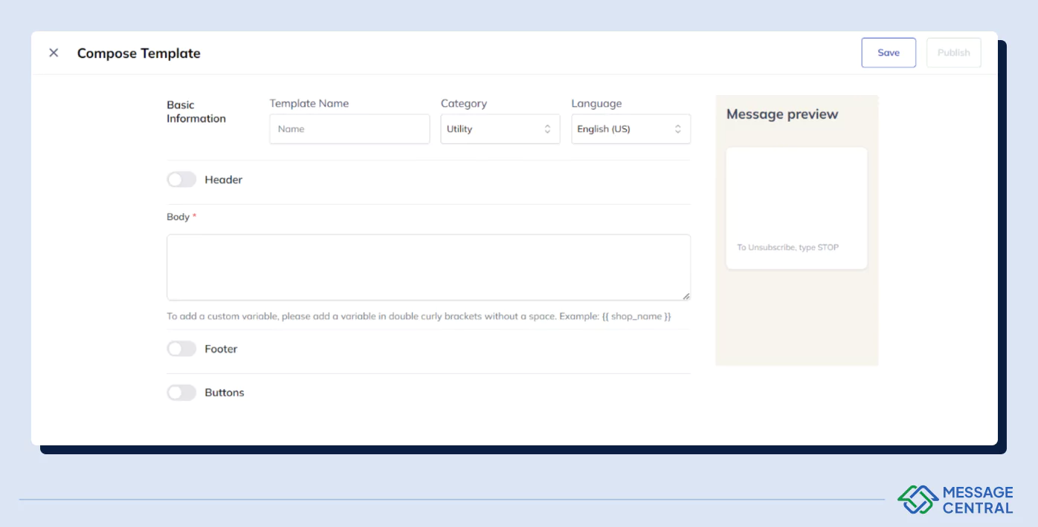Click inside the Body message textarea

point(428,266)
